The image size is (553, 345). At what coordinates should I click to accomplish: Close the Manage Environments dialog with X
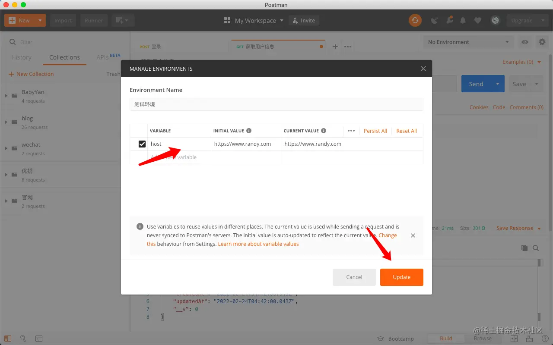pos(423,69)
